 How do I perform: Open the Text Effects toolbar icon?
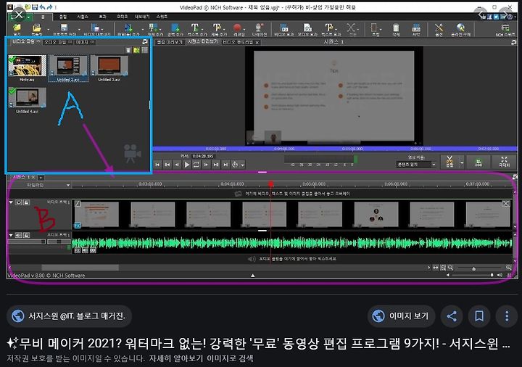(x=329, y=28)
